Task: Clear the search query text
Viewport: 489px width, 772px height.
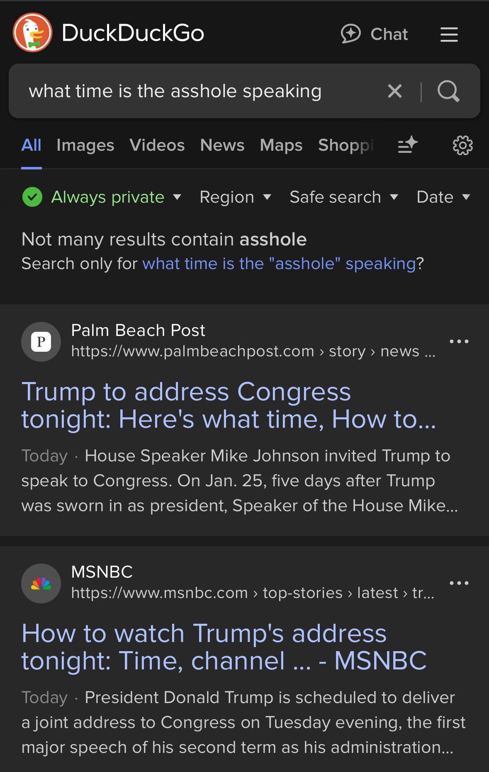Action: pyautogui.click(x=394, y=91)
